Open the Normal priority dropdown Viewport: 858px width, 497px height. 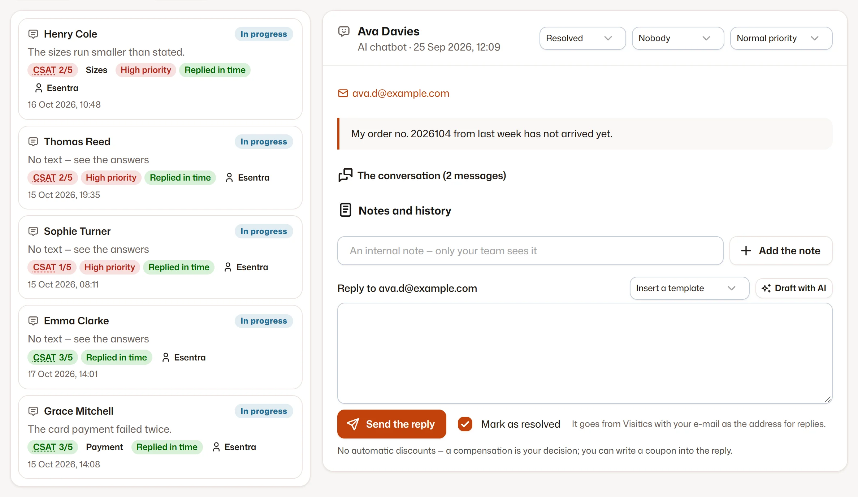click(x=781, y=38)
